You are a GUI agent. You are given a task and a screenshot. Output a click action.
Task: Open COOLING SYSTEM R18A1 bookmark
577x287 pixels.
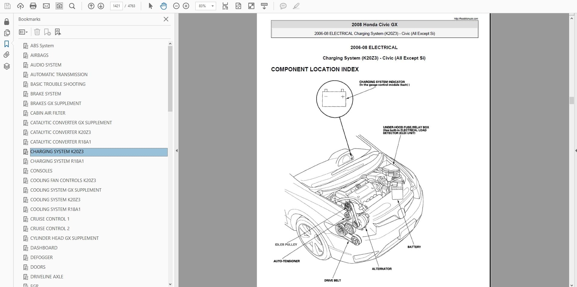(x=55, y=209)
